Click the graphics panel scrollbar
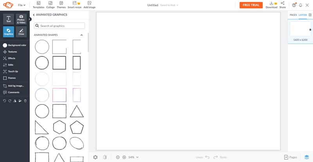Viewport: 313px width, 162px height. 88,43
